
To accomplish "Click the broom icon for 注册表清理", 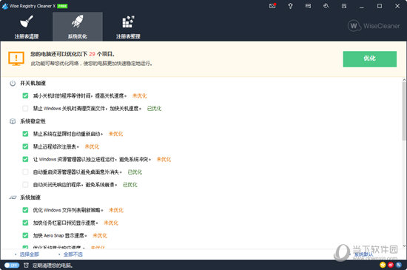I will pos(27,21).
